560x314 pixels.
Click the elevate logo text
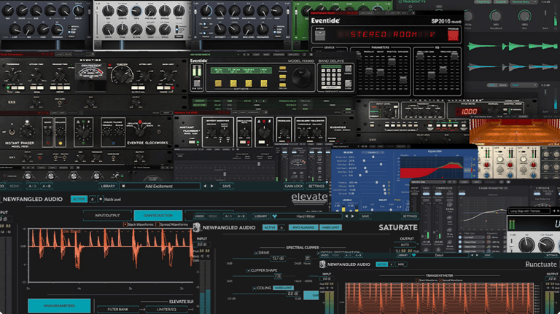[309, 197]
